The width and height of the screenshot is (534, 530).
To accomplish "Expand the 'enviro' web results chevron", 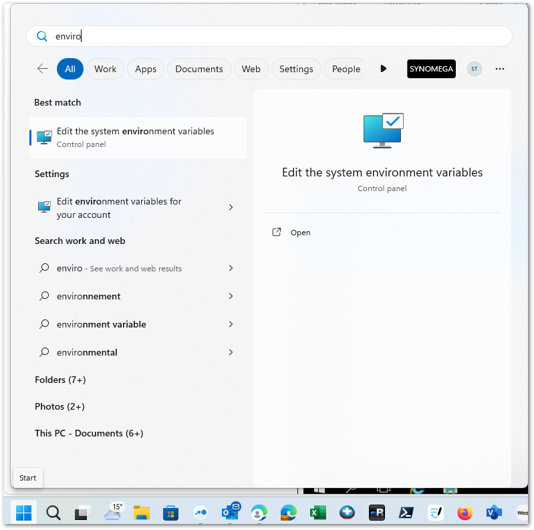I will (x=231, y=269).
